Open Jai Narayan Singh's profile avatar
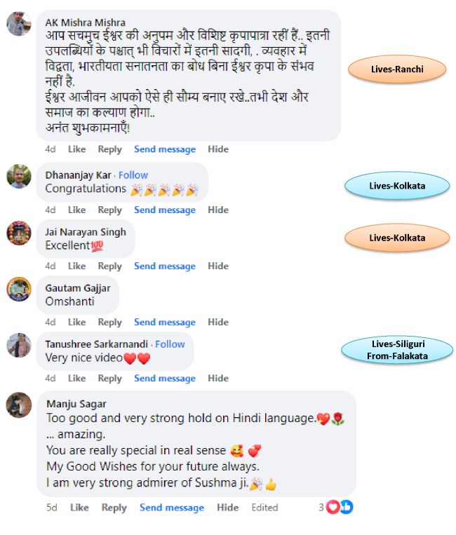456x535 pixels. pyautogui.click(x=19, y=233)
